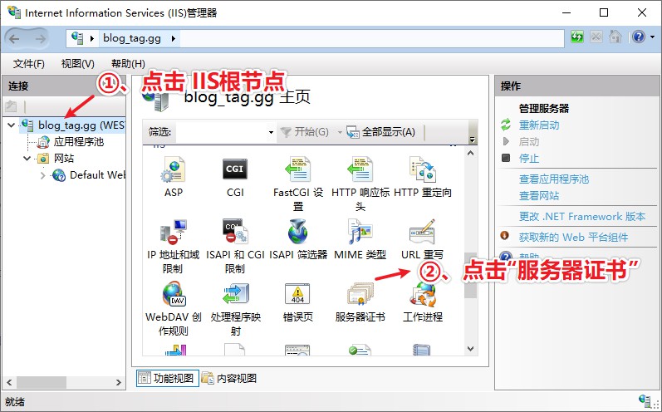Open the 文件(F) menu
Image resolution: width=662 pixels, height=412 pixels.
pyautogui.click(x=29, y=64)
